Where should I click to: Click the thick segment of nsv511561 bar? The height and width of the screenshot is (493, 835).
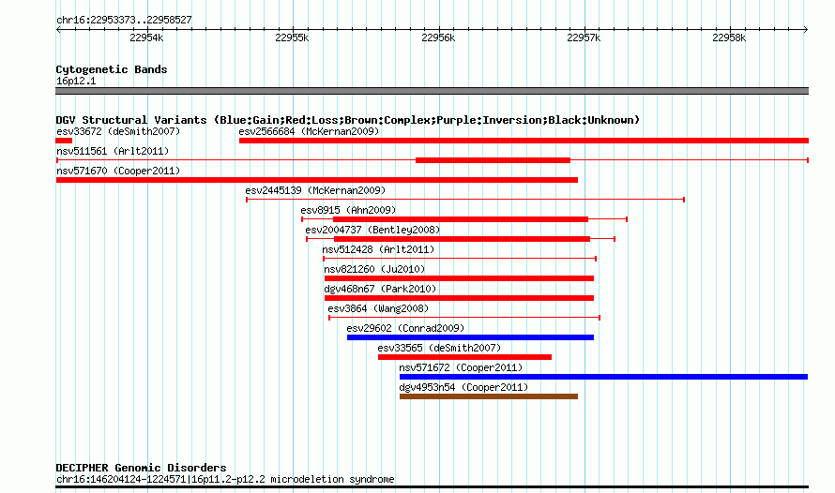point(493,160)
